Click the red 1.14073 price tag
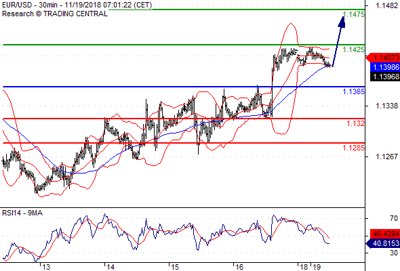The height and width of the screenshot is (271, 400). point(382,58)
